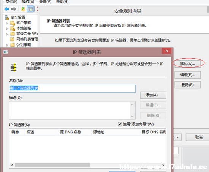
Task: Click 添加(A)... in the IP 筛选器列表 dialog
Action: 153,95
